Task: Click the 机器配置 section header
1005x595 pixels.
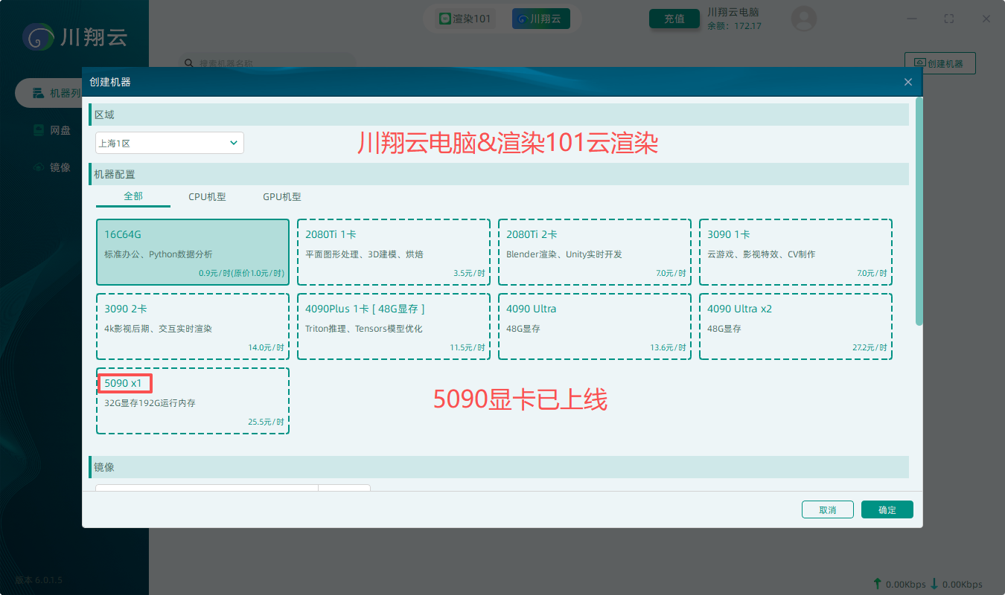Action: pyautogui.click(x=499, y=174)
